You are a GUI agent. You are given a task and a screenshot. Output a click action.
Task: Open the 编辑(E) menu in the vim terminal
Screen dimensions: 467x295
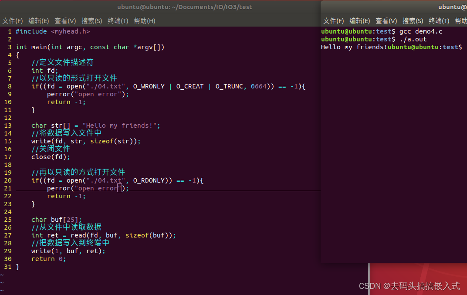[x=38, y=20]
